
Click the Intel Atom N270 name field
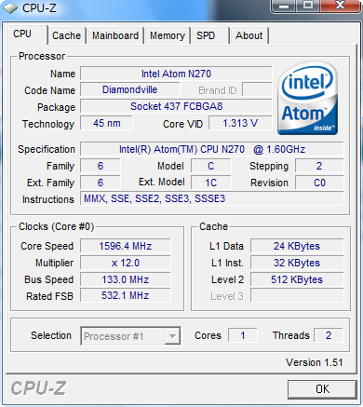coord(176,74)
